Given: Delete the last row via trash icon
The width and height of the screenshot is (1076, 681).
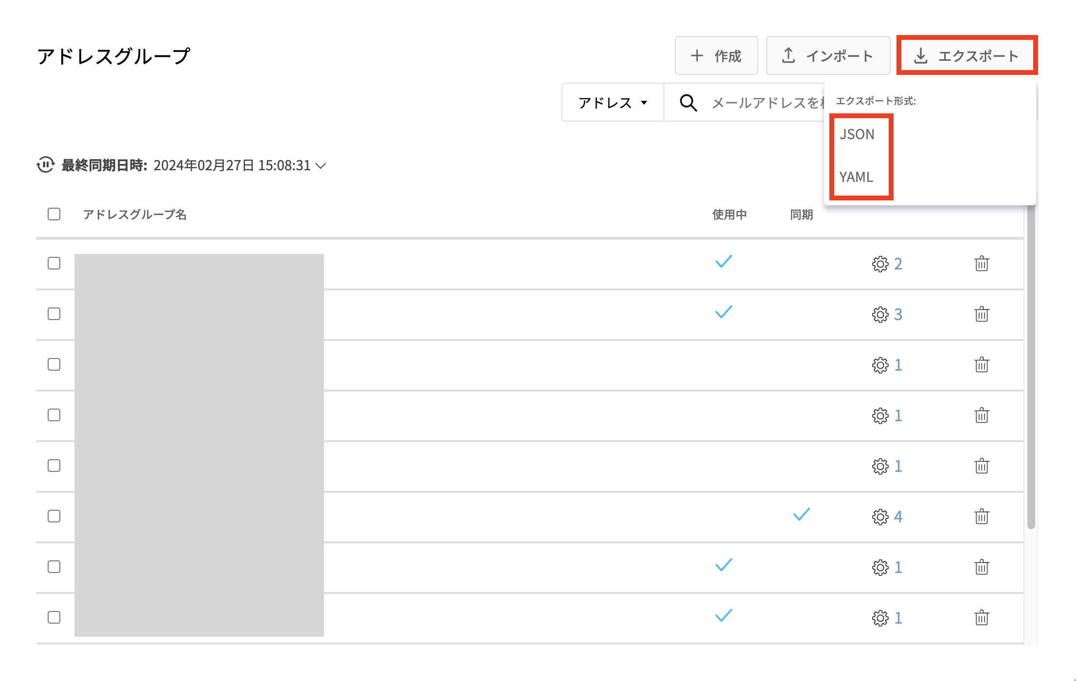Looking at the screenshot, I should 982,617.
